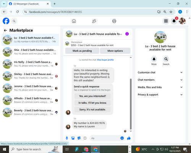Open the notifications bell with red badge

tap(174, 21)
